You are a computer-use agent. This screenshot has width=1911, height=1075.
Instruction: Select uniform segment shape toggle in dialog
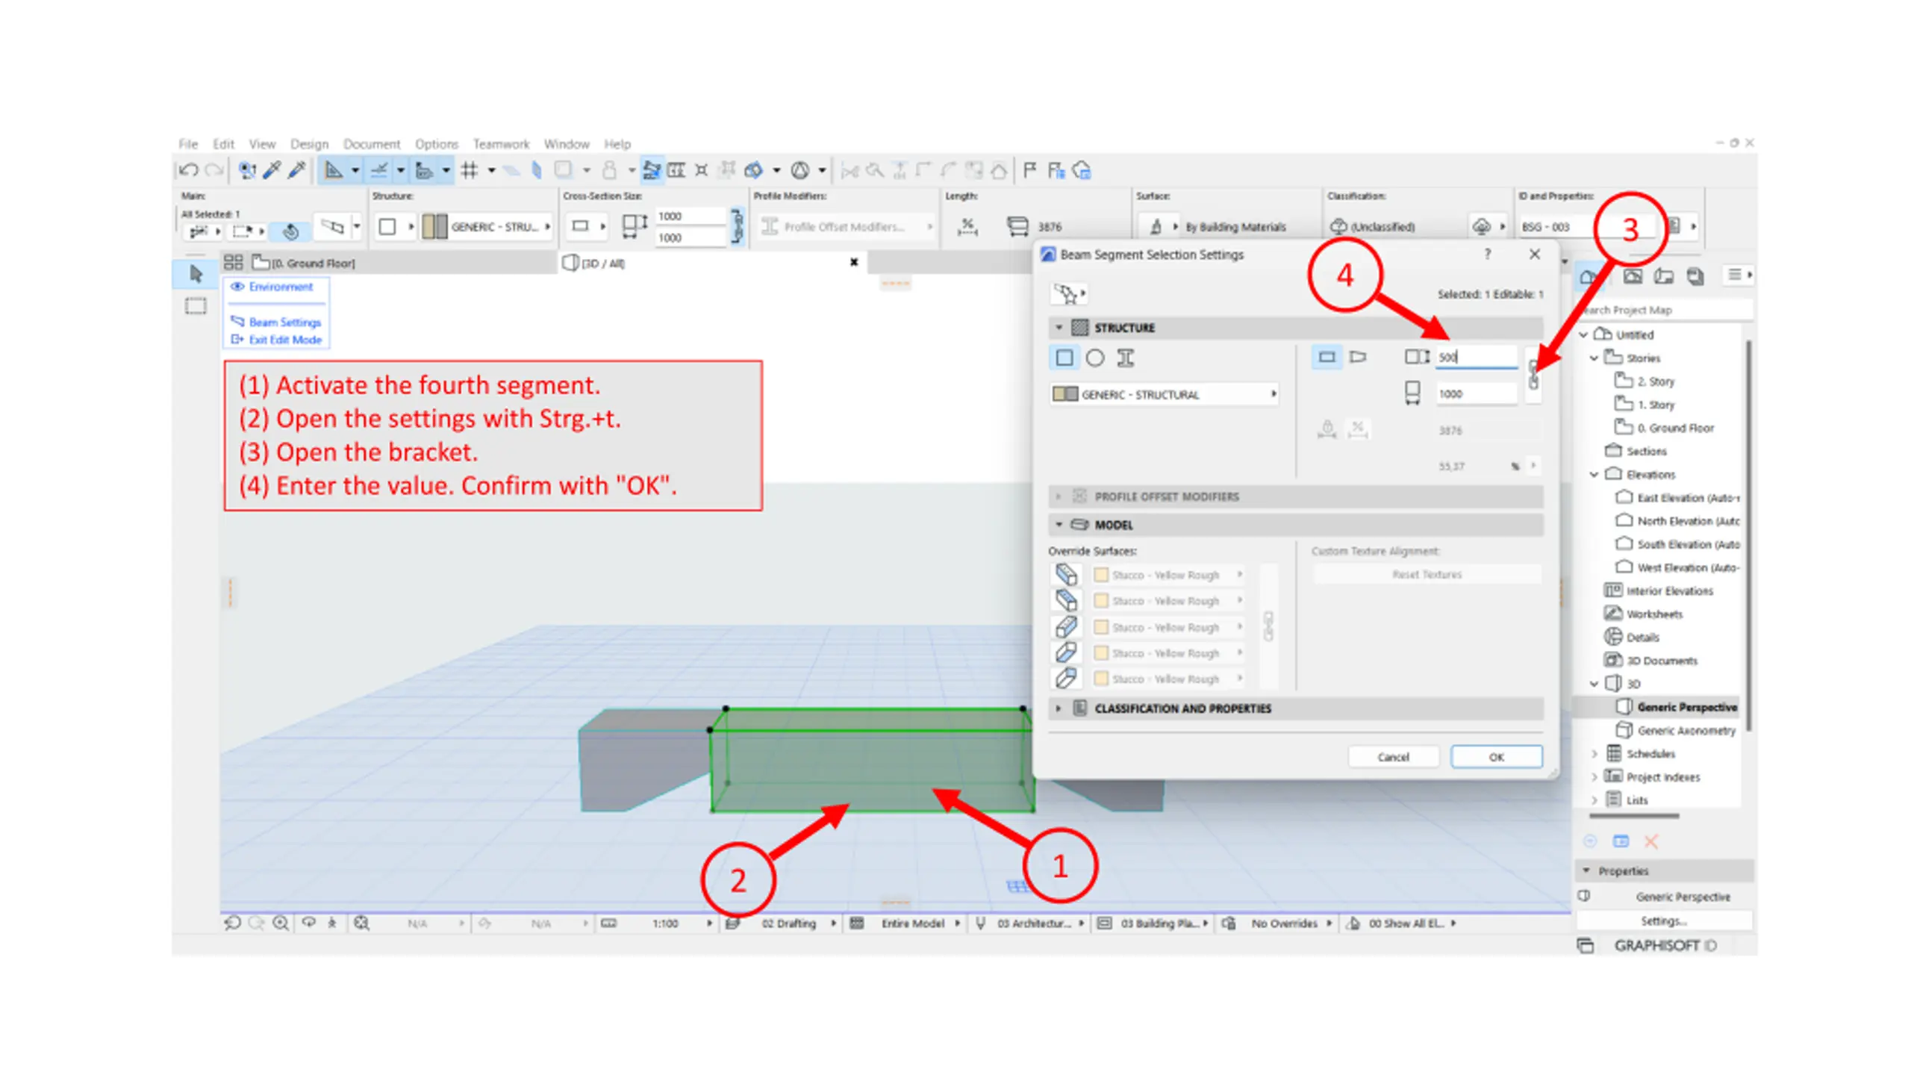[x=1327, y=357]
